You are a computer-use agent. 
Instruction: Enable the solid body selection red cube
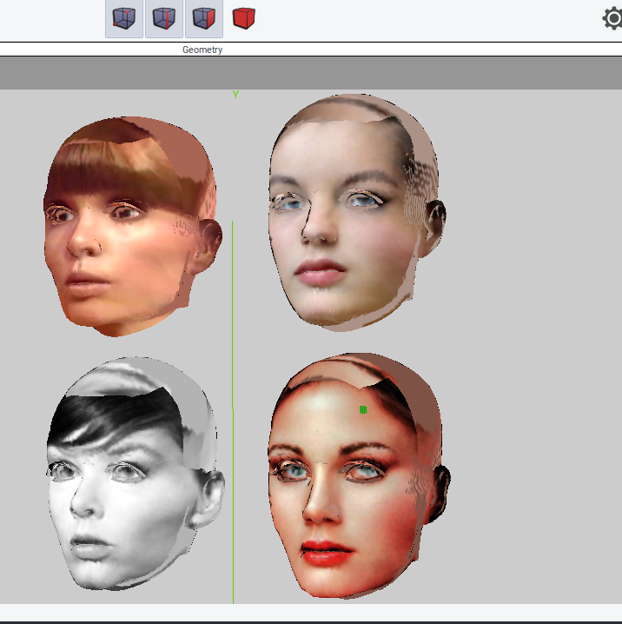[x=243, y=19]
